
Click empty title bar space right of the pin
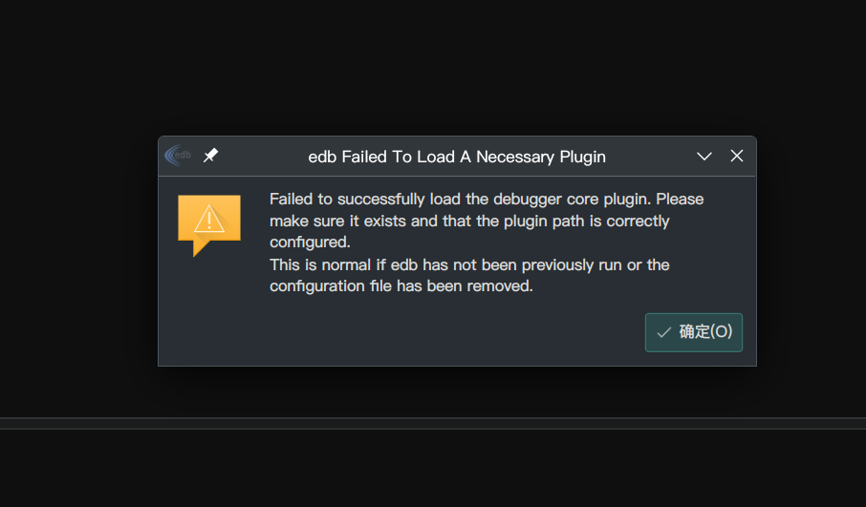[x=258, y=157]
